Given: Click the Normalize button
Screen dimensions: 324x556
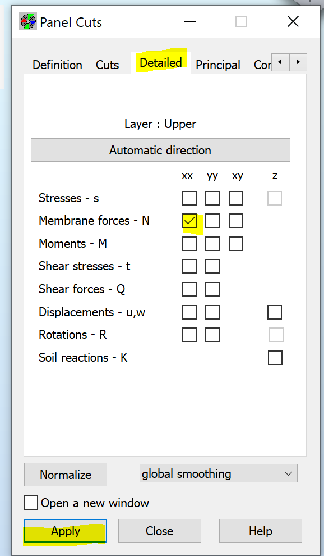Looking at the screenshot, I should [65, 475].
